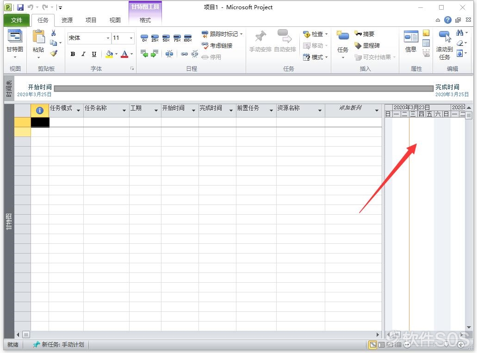Expand the 添加新列 column dropdown
The height and width of the screenshot is (353, 477).
[377, 110]
